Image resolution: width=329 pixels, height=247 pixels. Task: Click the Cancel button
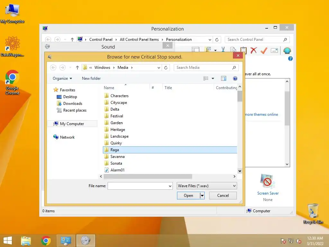coord(223,196)
